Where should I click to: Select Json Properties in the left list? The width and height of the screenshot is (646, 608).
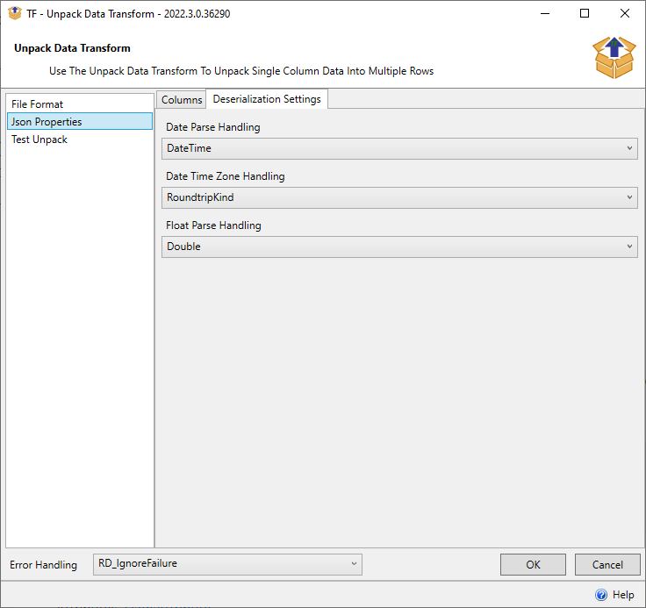47,122
